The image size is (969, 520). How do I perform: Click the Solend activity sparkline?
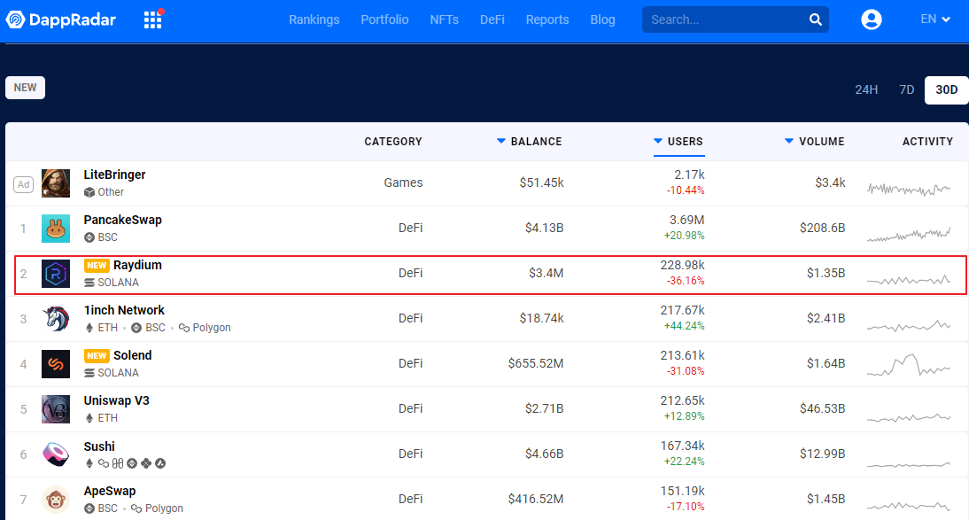pyautogui.click(x=909, y=365)
